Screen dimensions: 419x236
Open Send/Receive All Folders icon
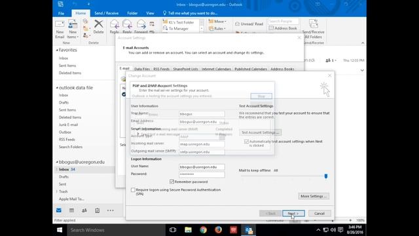(x=313, y=29)
